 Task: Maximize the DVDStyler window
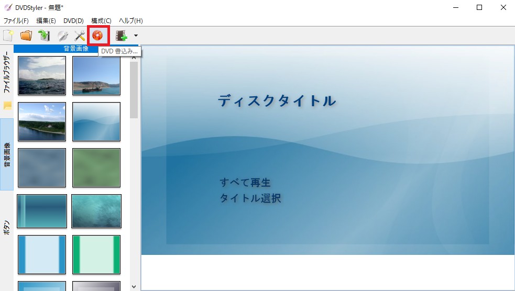479,7
